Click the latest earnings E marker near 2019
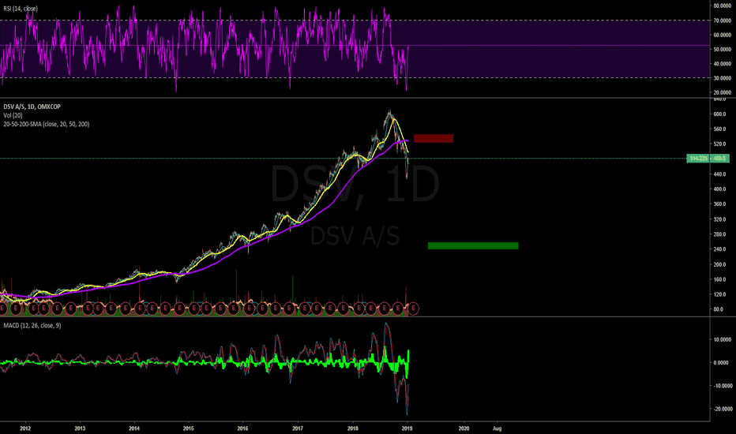 pos(413,309)
